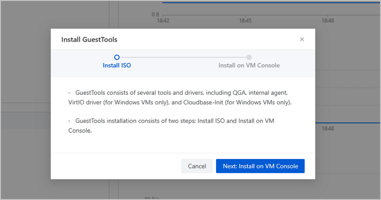Click the gray second step circle

(249, 57)
